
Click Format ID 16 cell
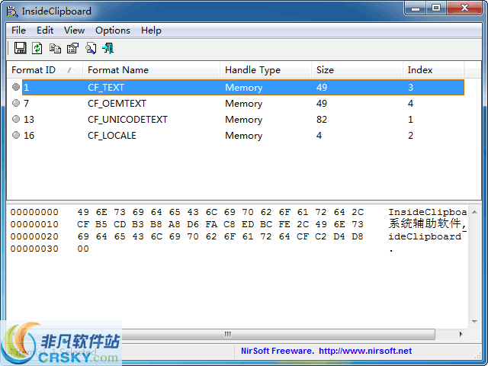[29, 136]
